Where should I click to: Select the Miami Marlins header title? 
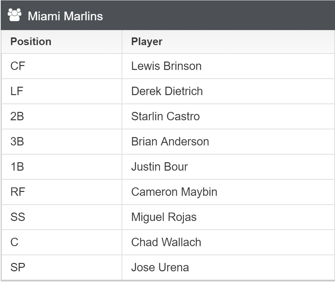point(65,16)
